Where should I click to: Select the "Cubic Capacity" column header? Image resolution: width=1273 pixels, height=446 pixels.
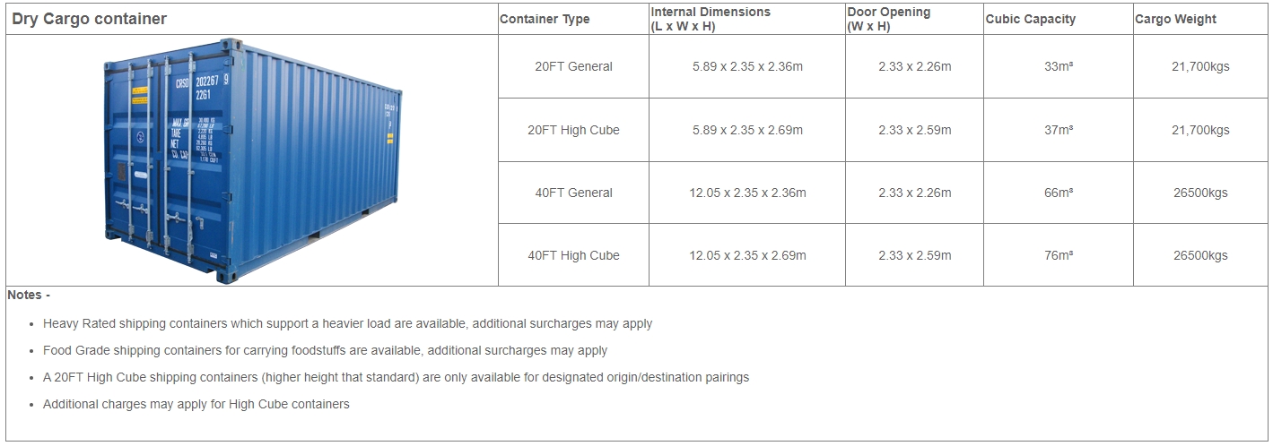(x=1030, y=20)
